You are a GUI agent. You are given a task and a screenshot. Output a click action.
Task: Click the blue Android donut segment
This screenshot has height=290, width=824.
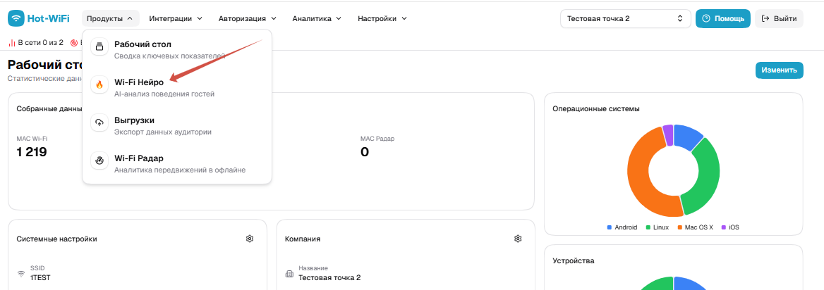click(x=687, y=135)
